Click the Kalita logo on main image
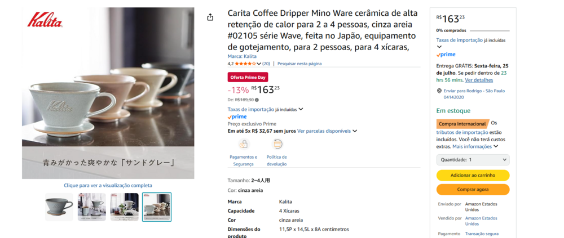564x238 pixels. point(45,20)
